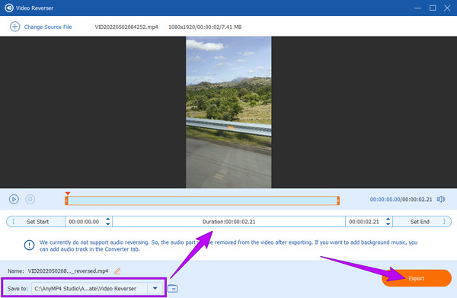Image resolution: width=457 pixels, height=298 pixels.
Task: Decrease the end time with down arrow
Action: point(388,224)
